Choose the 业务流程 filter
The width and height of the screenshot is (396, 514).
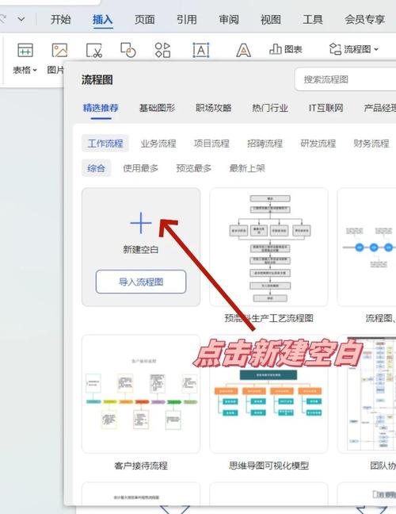[158, 144]
